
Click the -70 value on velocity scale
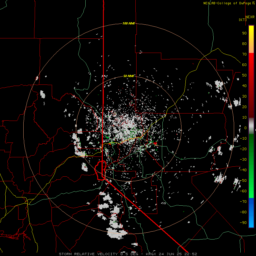pos(243,202)
